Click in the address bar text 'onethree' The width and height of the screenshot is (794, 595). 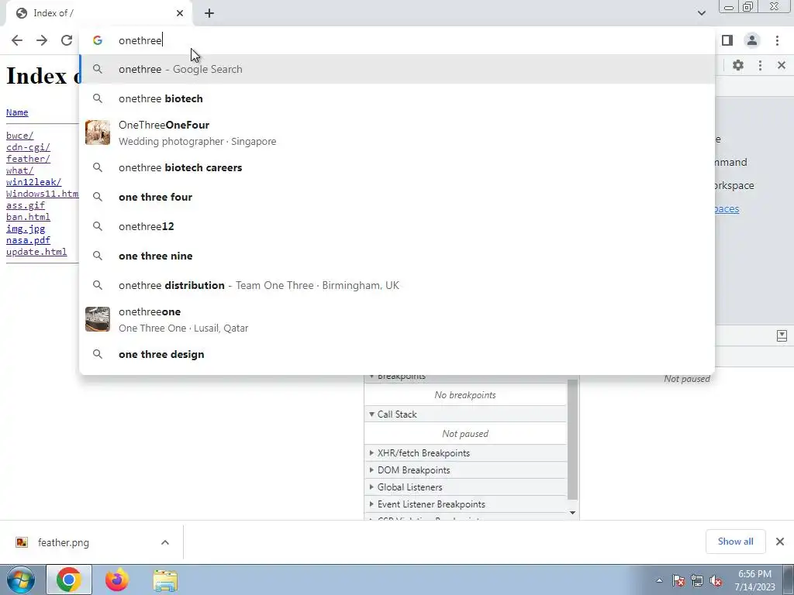pyautogui.click(x=140, y=40)
